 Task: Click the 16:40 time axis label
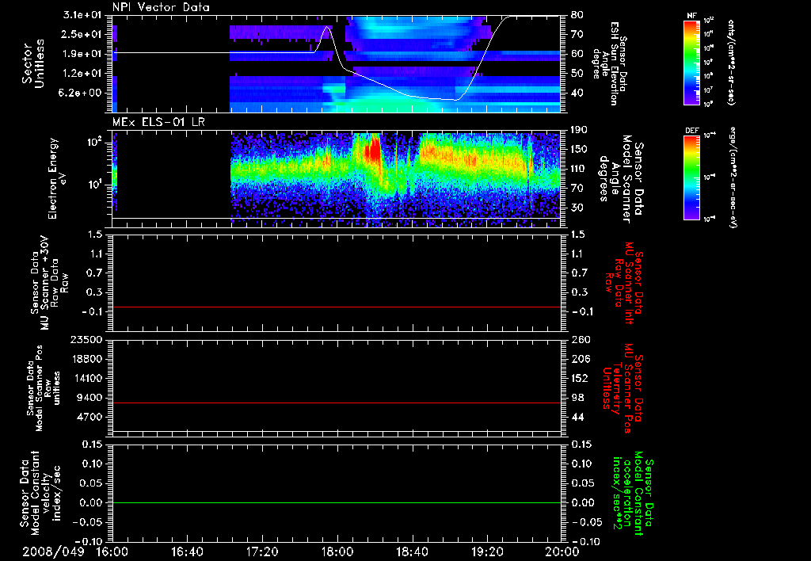tap(187, 551)
